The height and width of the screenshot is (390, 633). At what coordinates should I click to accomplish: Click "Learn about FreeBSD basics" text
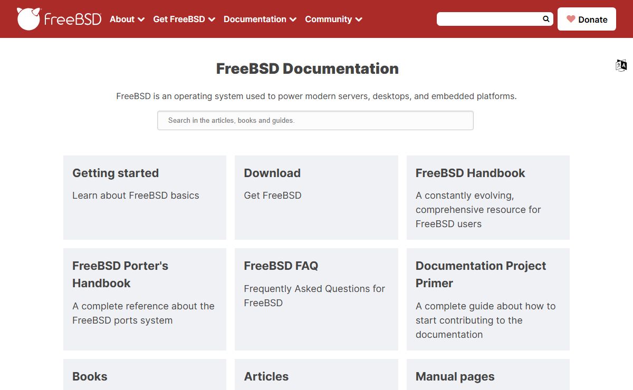(136, 196)
